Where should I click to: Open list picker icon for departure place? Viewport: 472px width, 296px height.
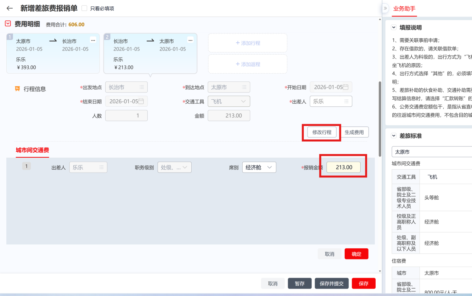tap(141, 87)
